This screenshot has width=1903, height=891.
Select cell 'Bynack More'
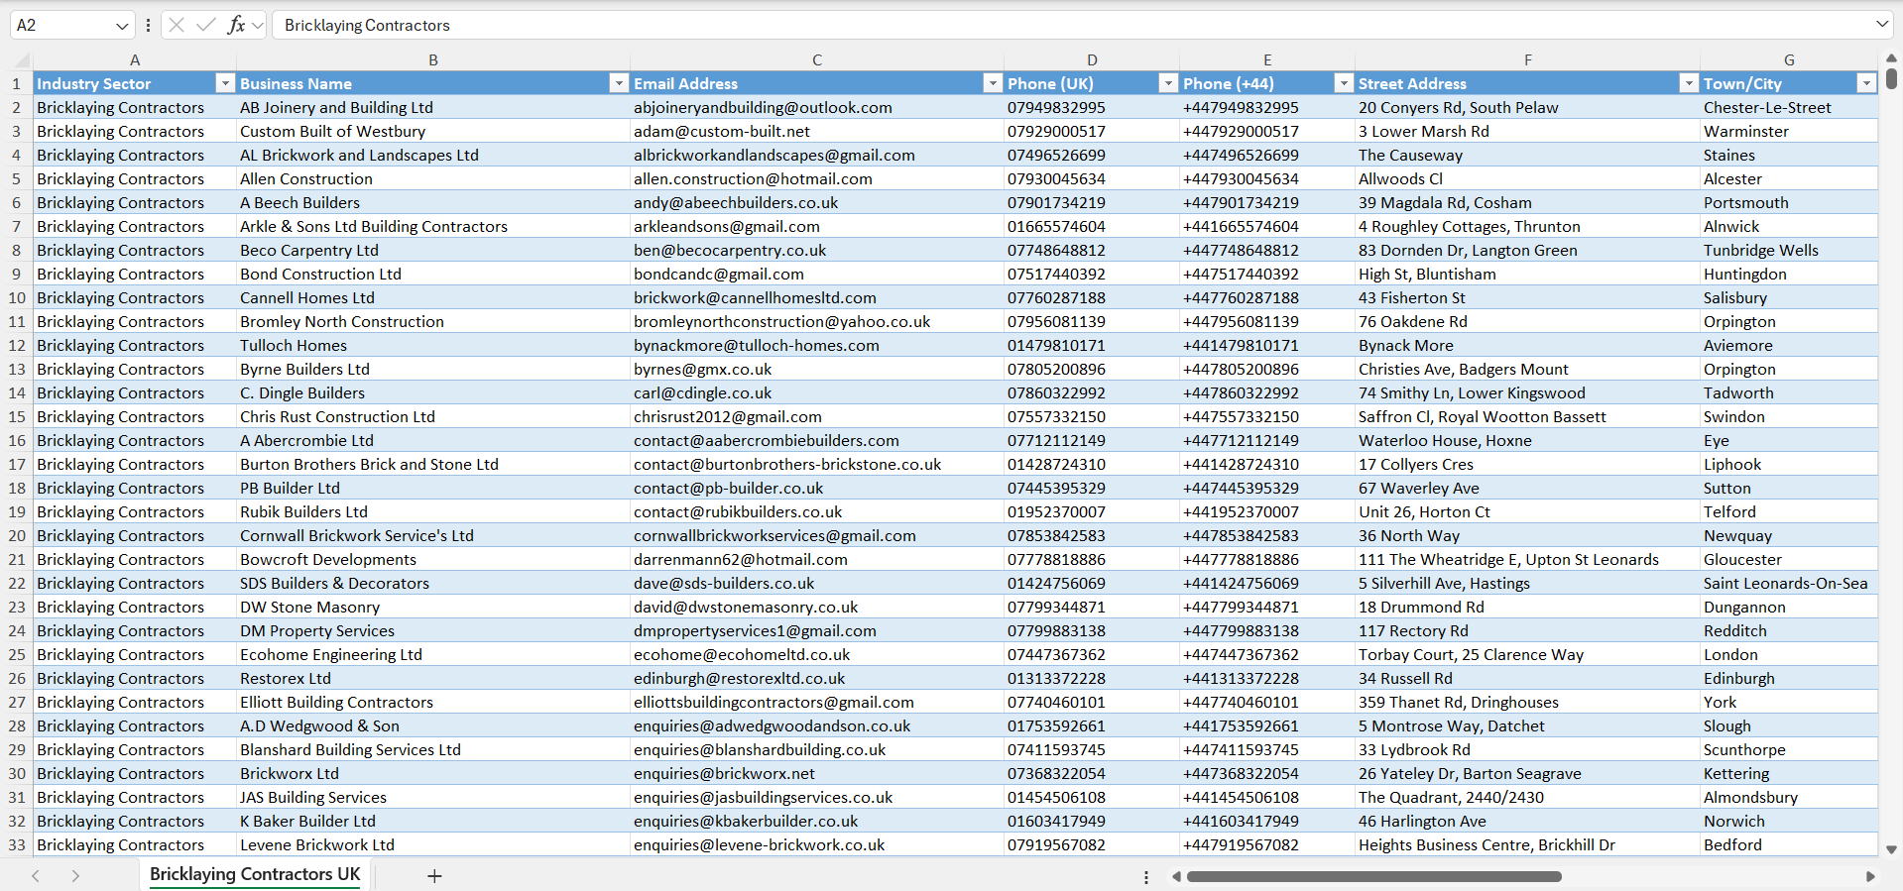(1527, 345)
